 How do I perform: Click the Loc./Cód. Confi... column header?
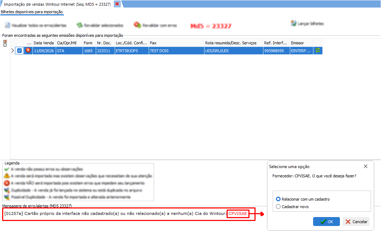click(132, 43)
